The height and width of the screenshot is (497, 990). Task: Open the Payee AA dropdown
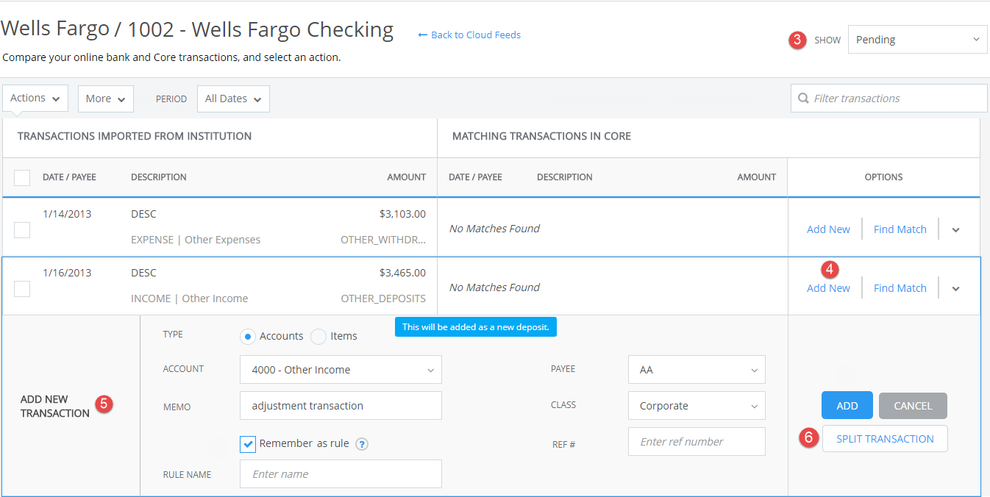click(697, 370)
